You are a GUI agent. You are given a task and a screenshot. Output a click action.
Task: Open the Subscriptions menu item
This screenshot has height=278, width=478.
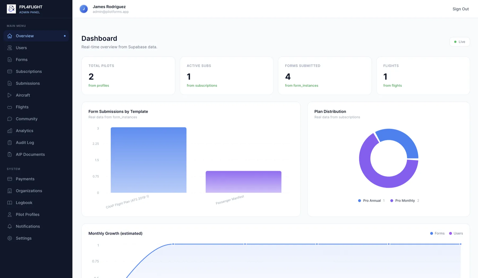[x=36, y=71]
